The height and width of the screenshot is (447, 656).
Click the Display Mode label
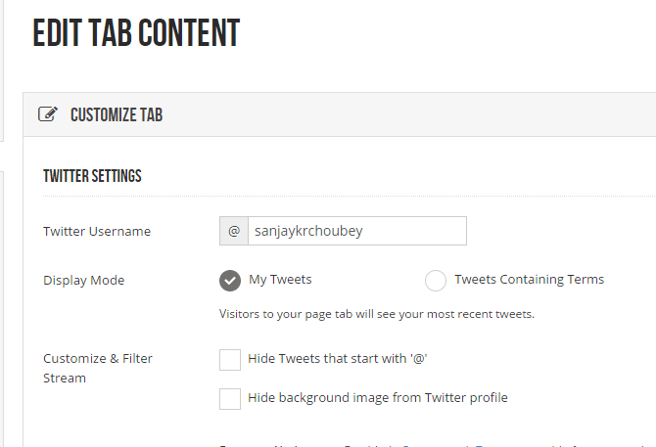pyautogui.click(x=84, y=281)
